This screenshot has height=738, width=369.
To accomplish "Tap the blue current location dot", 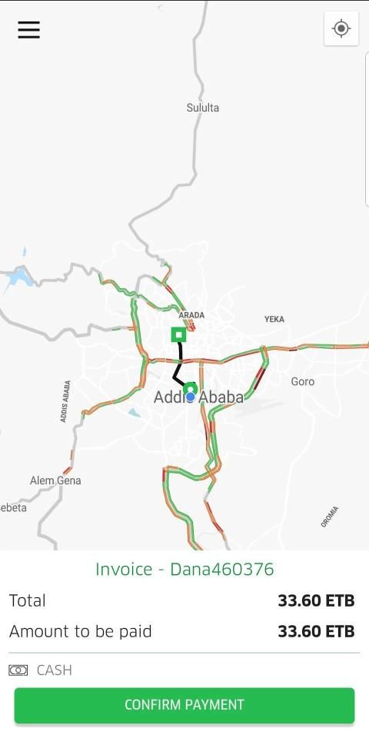I will [190, 397].
